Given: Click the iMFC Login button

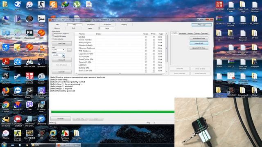Looking at the screenshot, I should coord(202,25).
